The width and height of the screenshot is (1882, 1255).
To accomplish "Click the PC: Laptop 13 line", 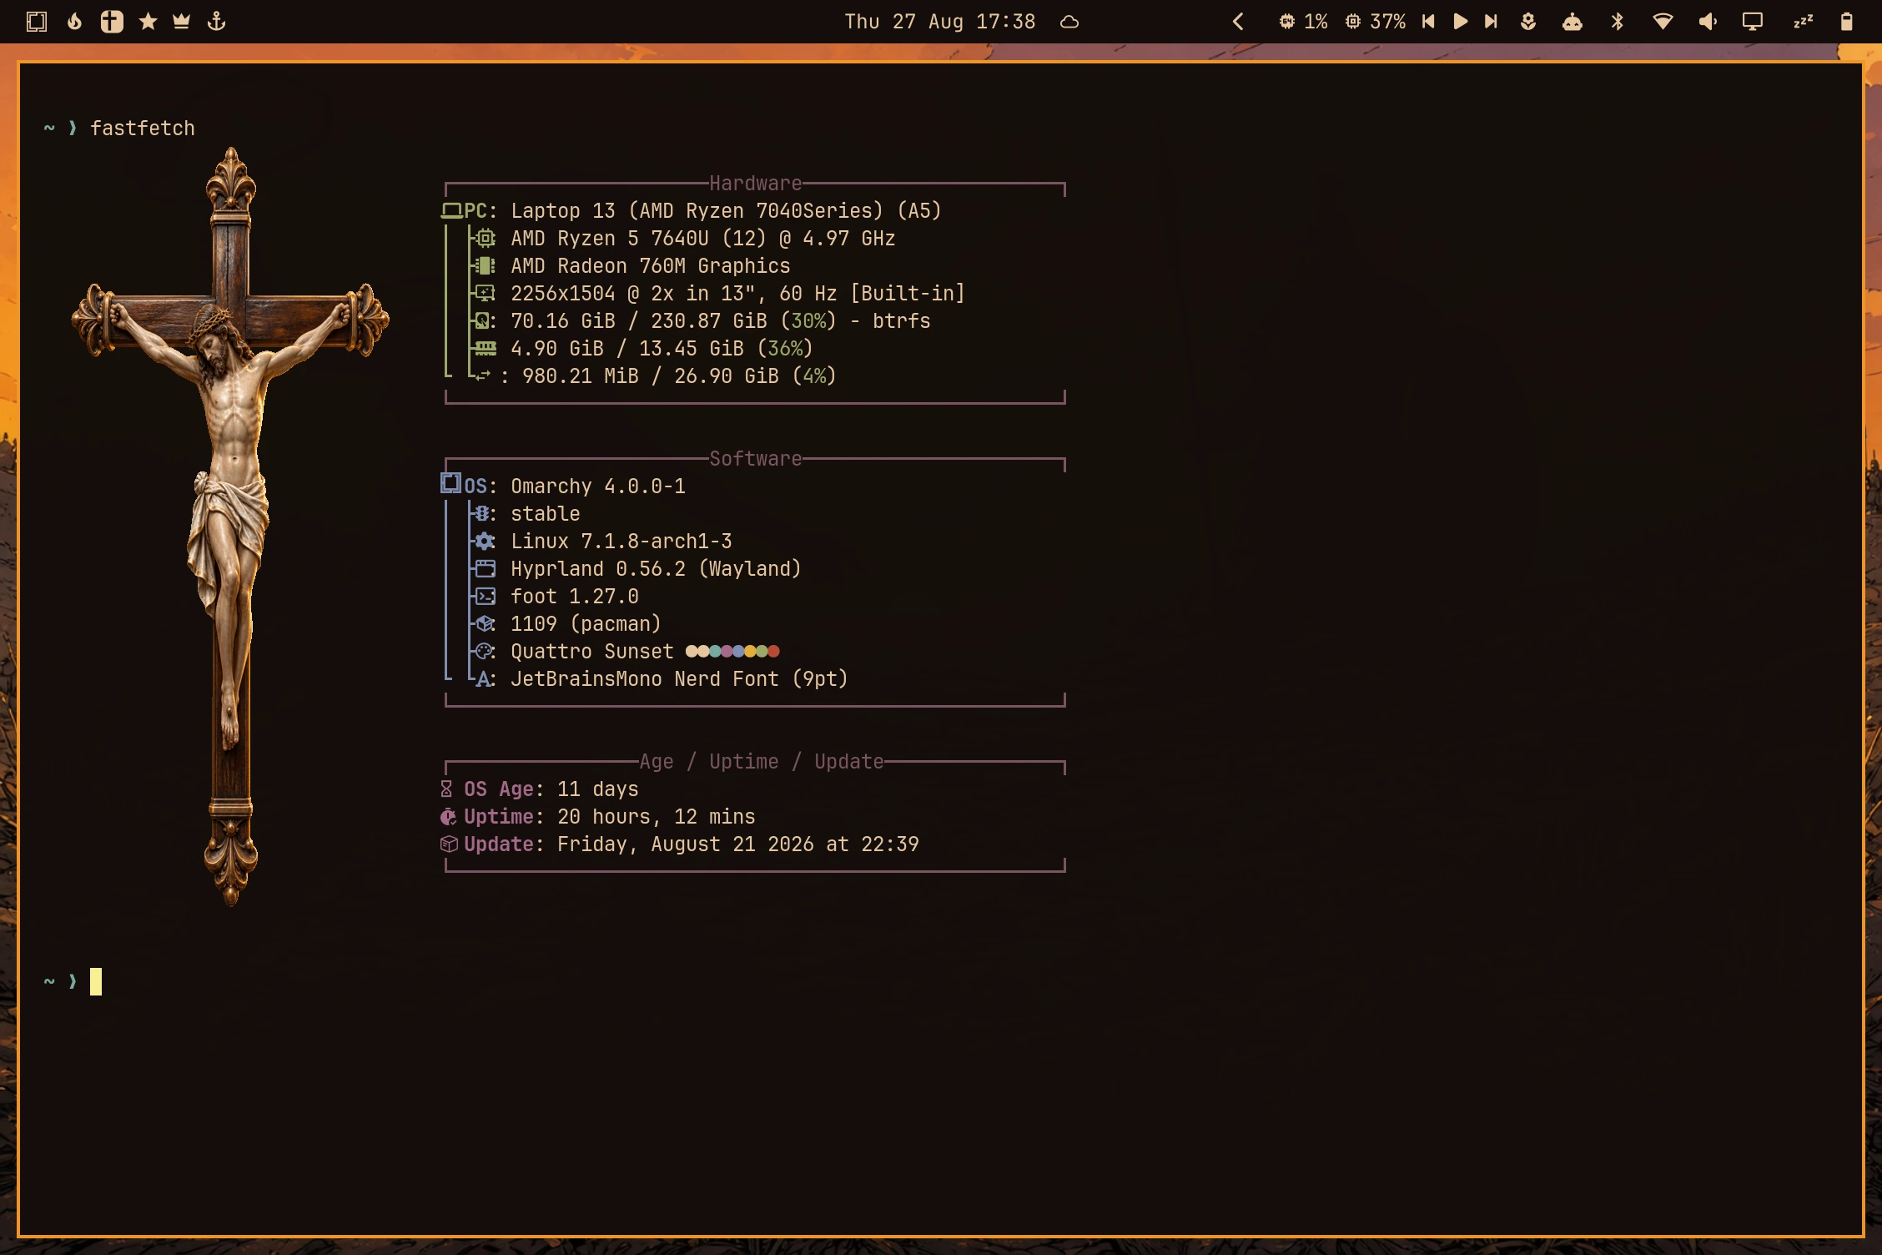I will click(x=691, y=211).
